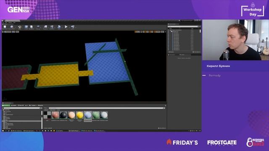Click the Import button in Content Browser

coord(14,105)
